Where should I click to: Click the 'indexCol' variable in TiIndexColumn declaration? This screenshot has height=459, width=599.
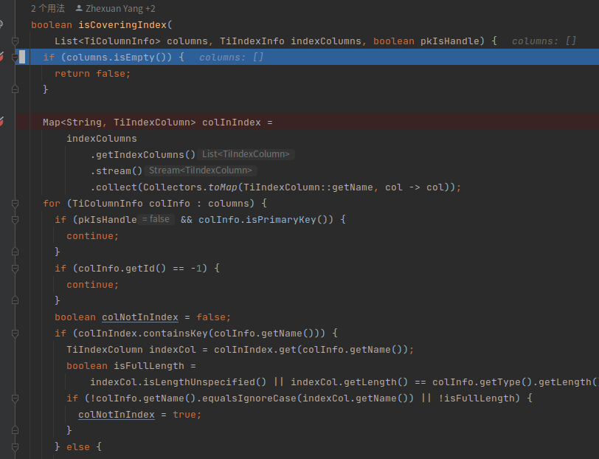tap(173, 350)
